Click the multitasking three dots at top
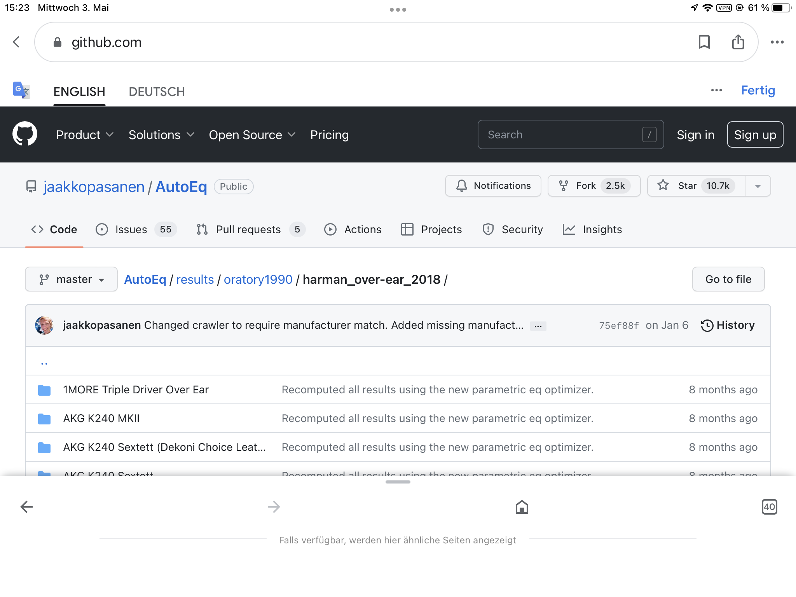Viewport: 796px width, 597px height. coord(398,10)
